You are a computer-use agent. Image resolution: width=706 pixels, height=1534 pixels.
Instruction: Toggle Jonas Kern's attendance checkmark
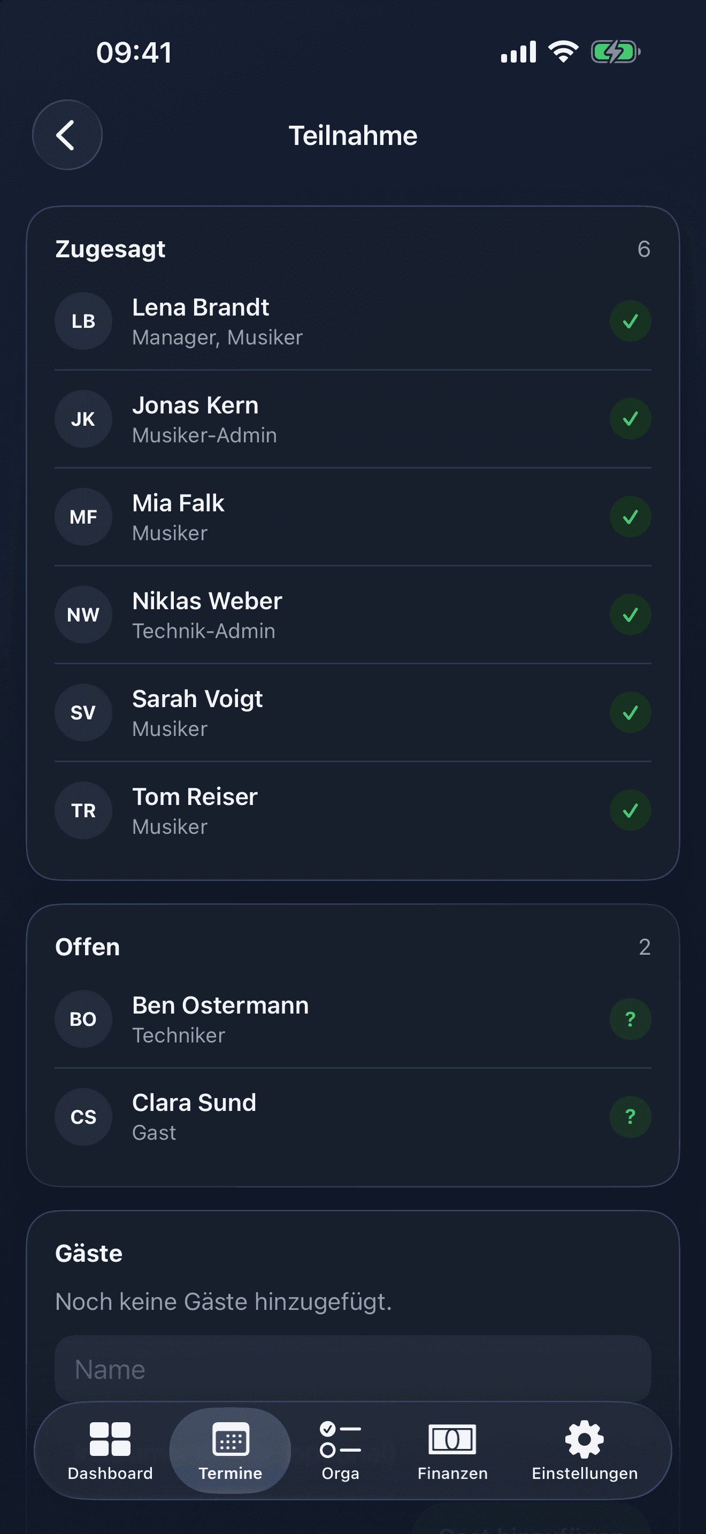pos(631,419)
